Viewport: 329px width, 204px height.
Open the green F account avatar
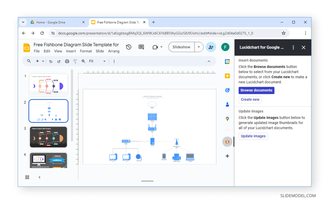tap(225, 47)
